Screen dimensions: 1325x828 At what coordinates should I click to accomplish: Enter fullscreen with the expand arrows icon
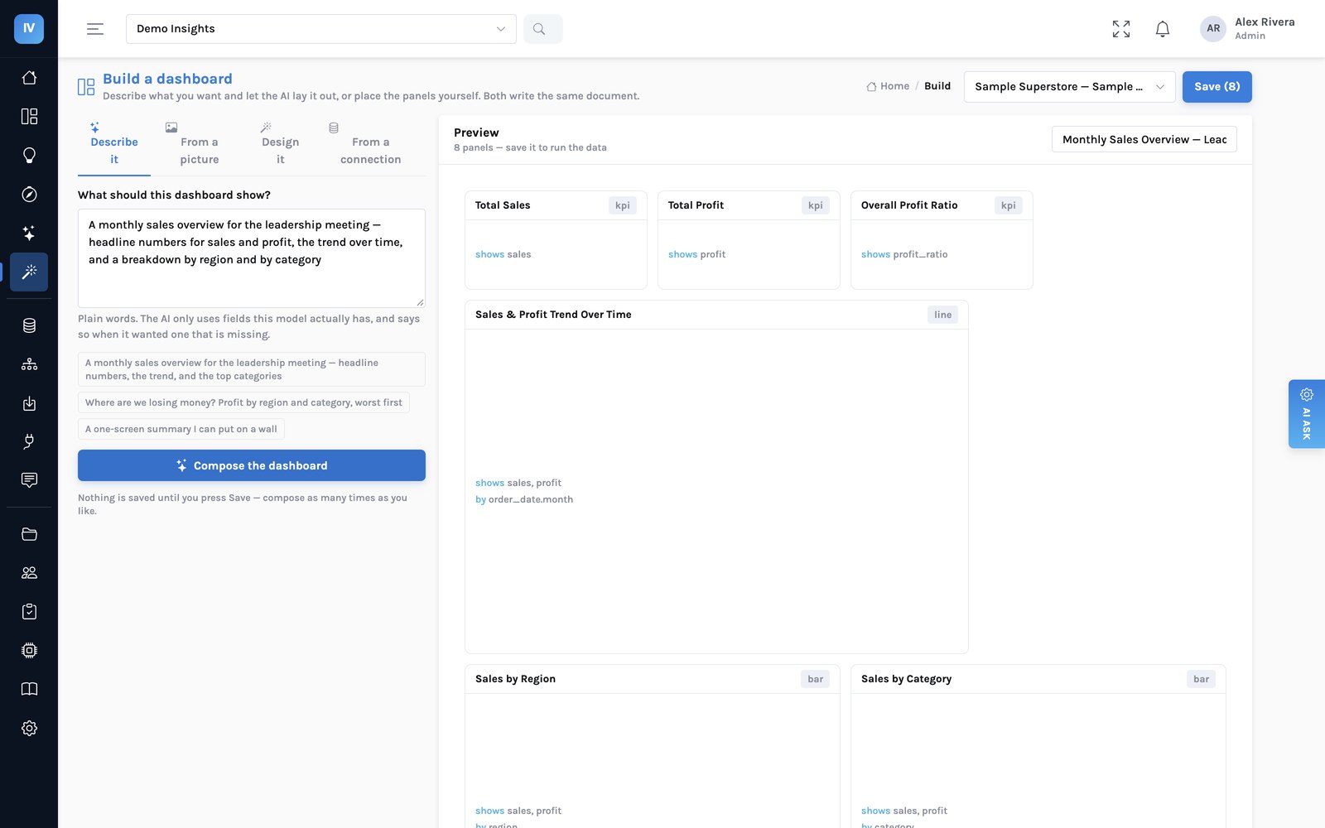pyautogui.click(x=1121, y=29)
